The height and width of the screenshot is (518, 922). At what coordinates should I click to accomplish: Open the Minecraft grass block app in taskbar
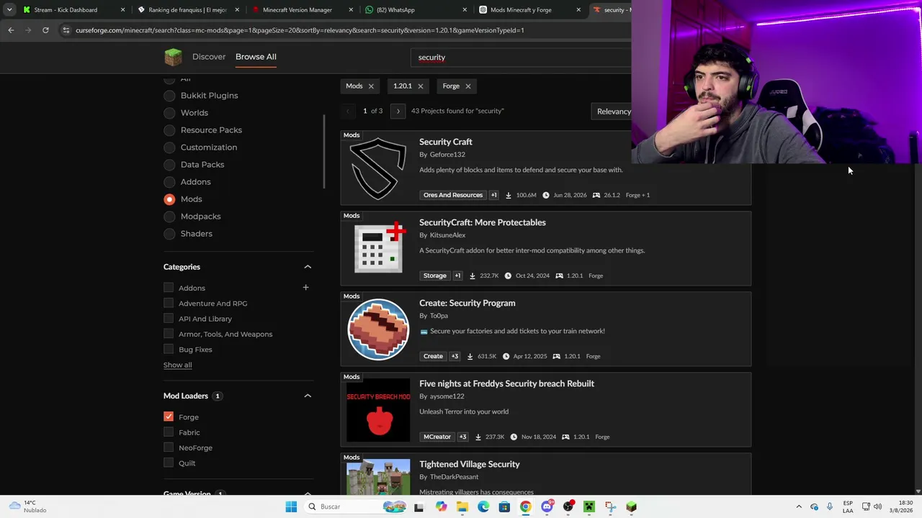[x=632, y=506]
